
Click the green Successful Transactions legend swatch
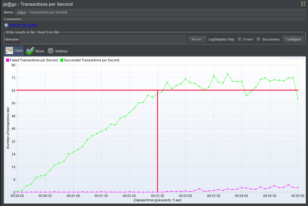62,60
